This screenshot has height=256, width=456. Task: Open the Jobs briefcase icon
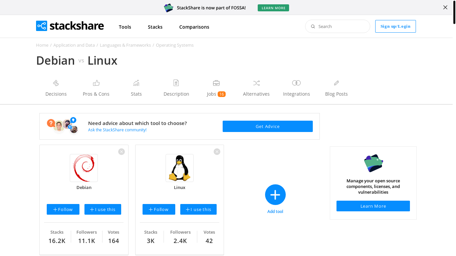coord(216,83)
